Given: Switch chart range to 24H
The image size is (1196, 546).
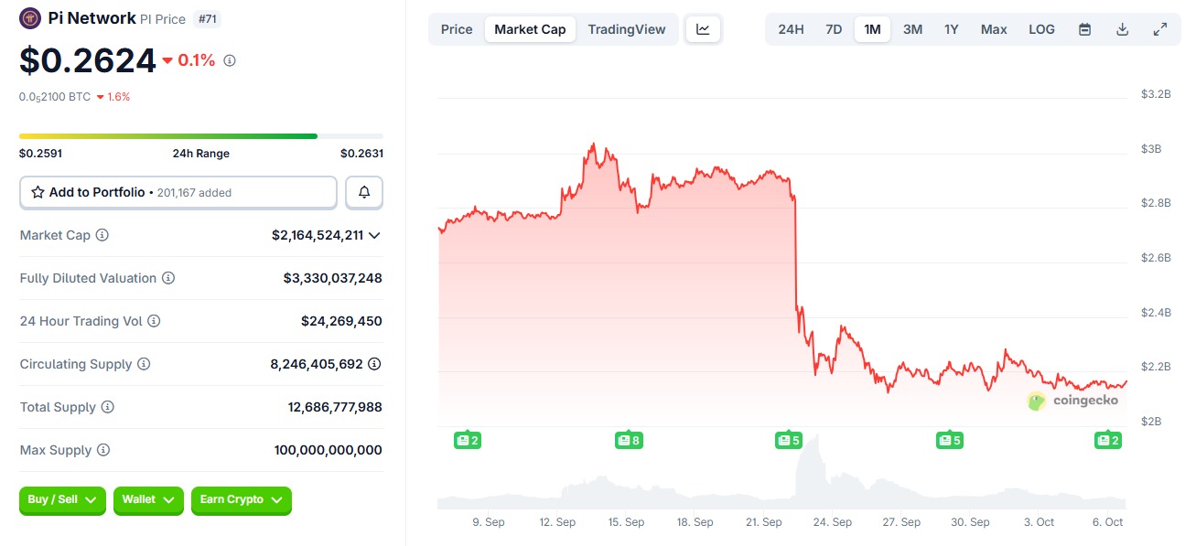Looking at the screenshot, I should pos(791,29).
